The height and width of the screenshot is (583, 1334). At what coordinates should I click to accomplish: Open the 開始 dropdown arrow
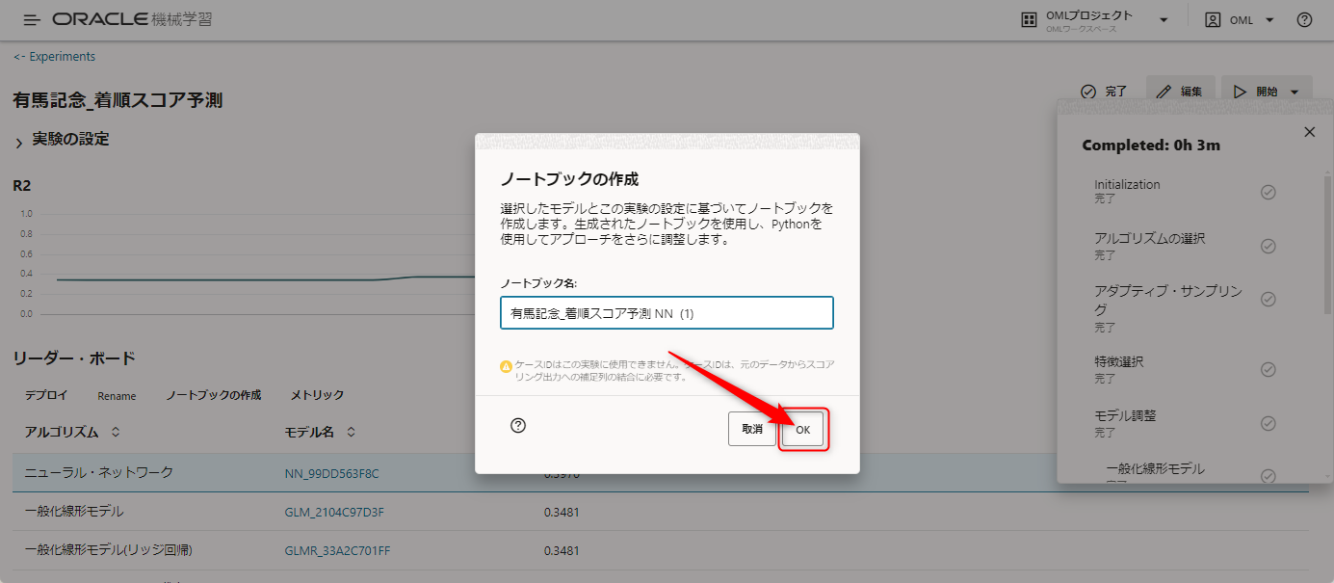click(x=1295, y=93)
